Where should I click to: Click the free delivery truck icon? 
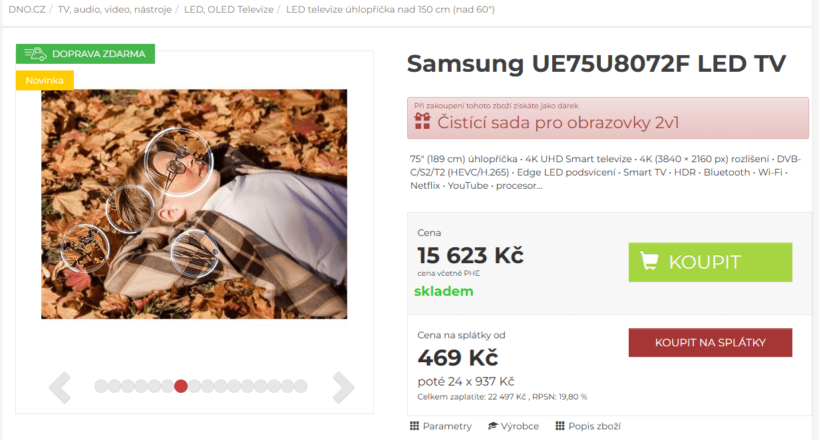pyautogui.click(x=35, y=54)
